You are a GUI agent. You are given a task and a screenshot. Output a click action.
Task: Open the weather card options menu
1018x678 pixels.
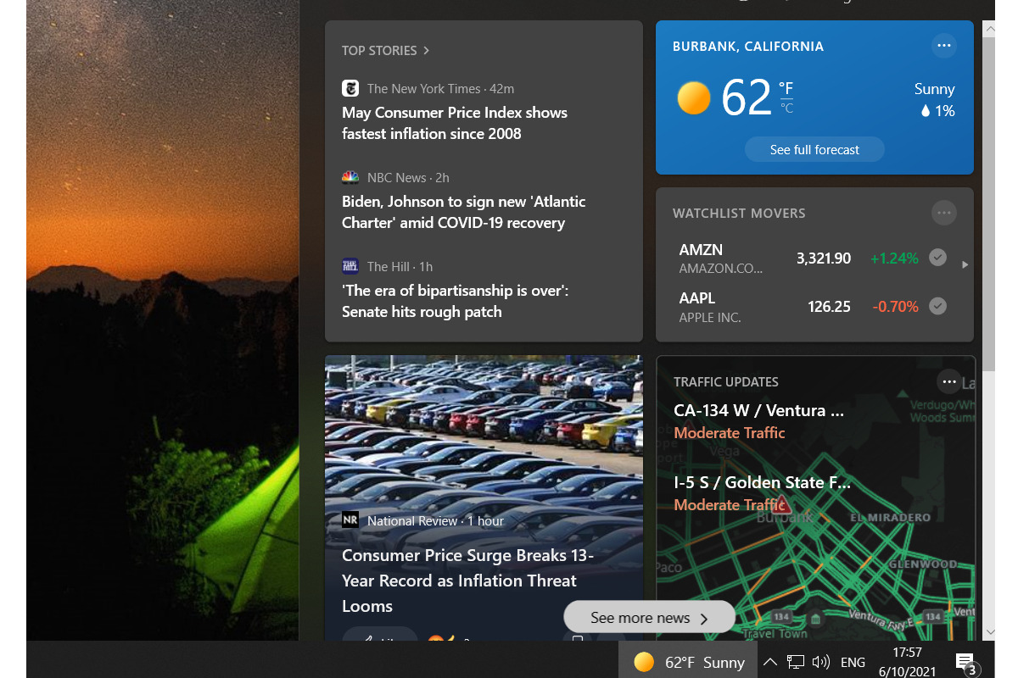tap(943, 46)
